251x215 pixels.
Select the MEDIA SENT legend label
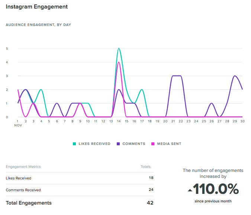tap(169, 144)
